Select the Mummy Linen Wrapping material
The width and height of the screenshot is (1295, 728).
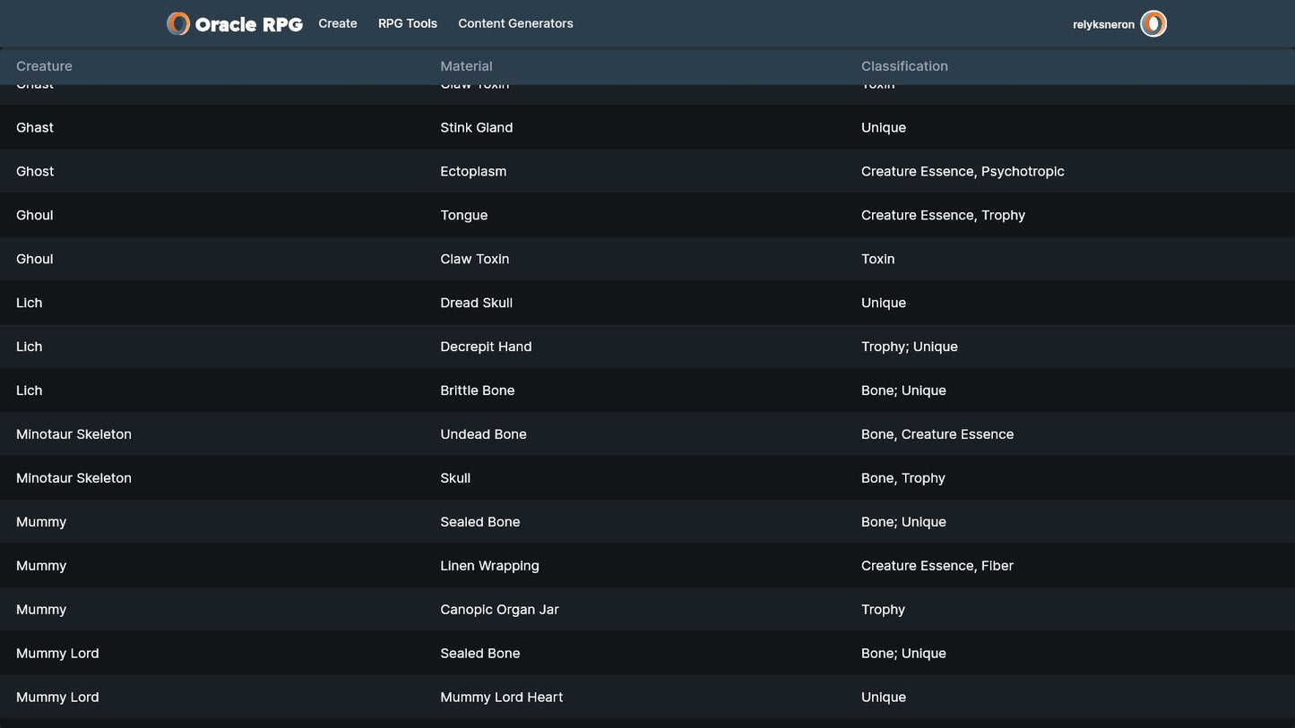coord(489,567)
